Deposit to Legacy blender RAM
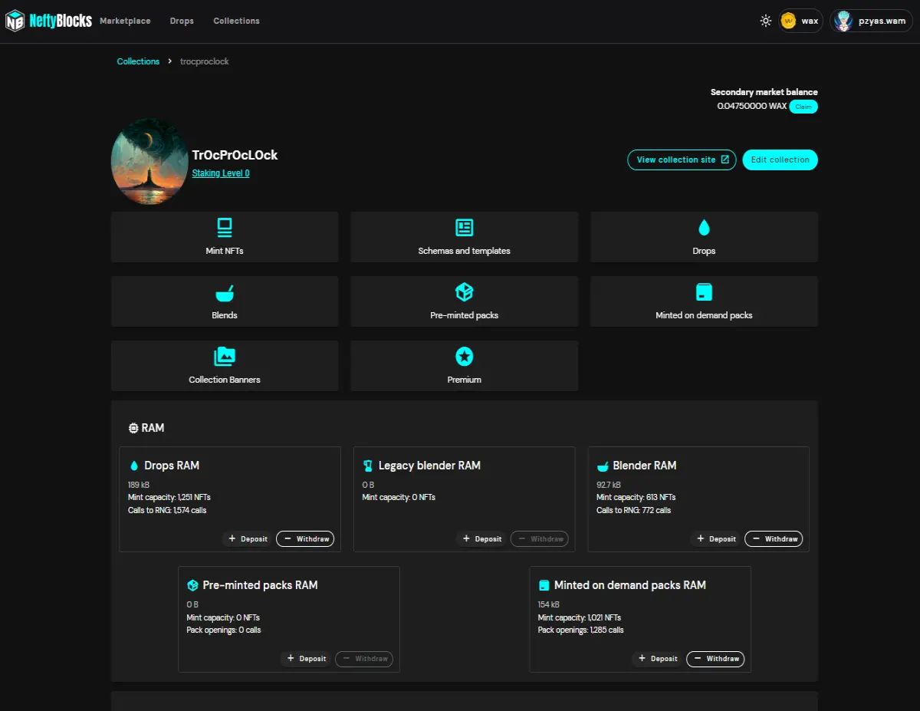The width and height of the screenshot is (920, 711). (x=481, y=539)
